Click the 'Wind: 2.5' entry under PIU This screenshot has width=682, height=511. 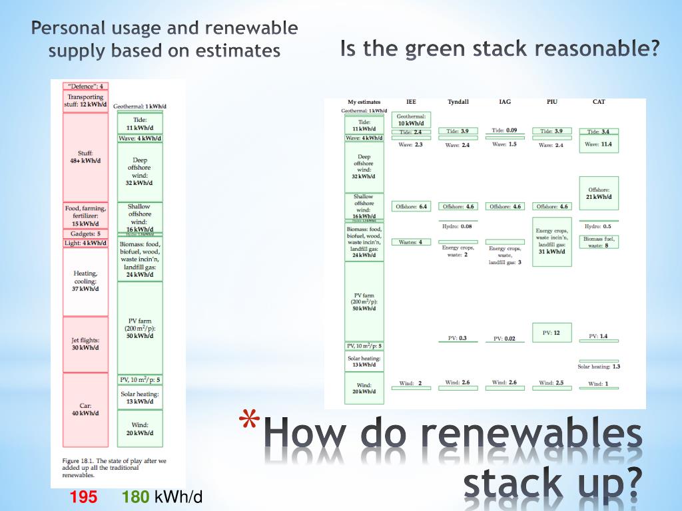551,383
